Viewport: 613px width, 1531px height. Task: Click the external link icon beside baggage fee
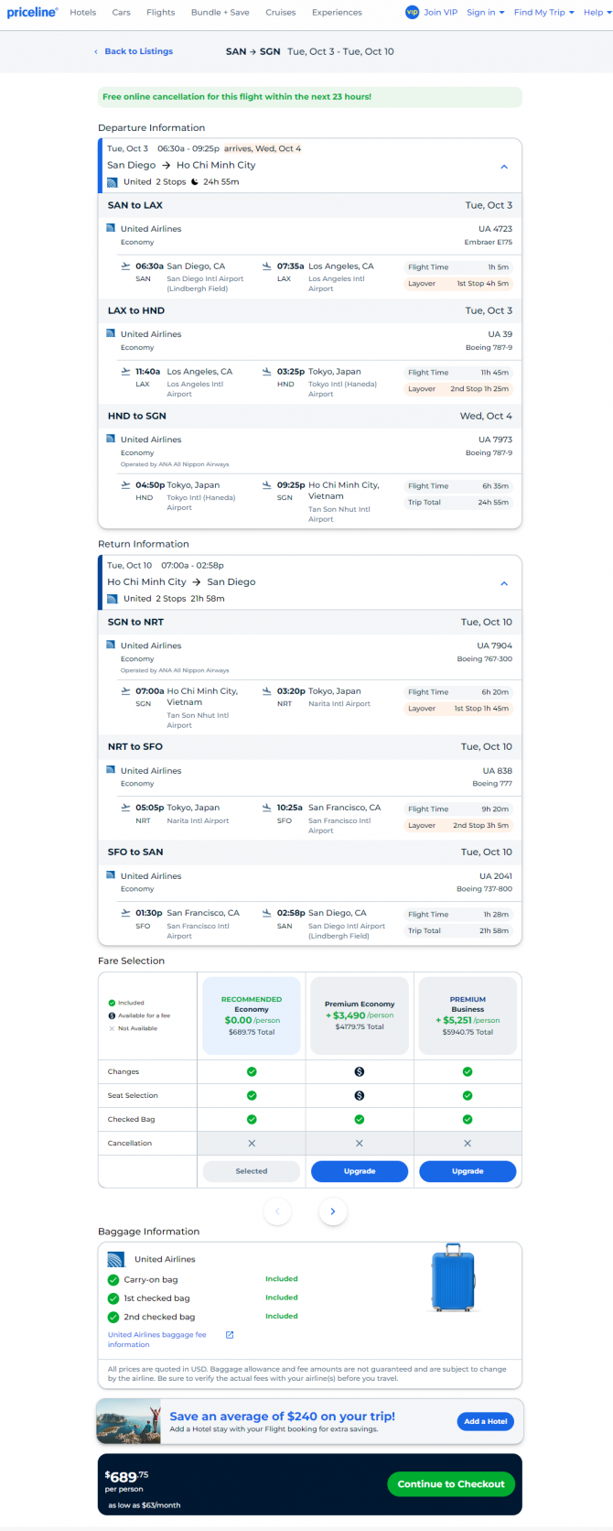pyautogui.click(x=230, y=1335)
